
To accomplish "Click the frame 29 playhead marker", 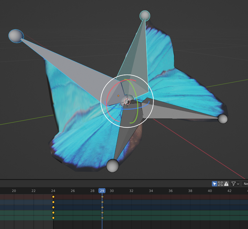I will 102,191.
